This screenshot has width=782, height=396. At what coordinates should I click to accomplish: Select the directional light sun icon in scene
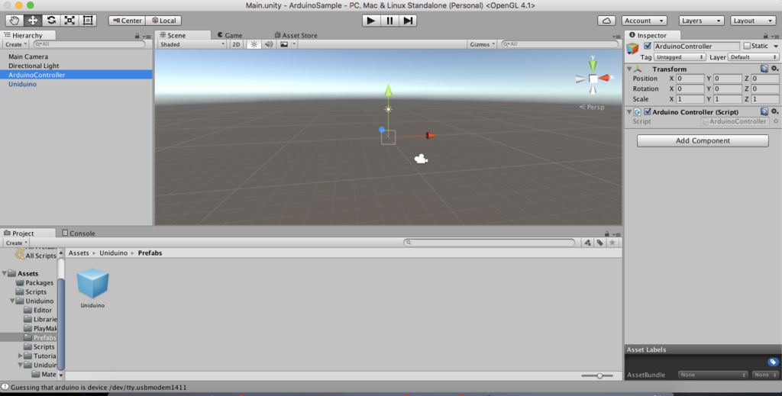click(388, 109)
